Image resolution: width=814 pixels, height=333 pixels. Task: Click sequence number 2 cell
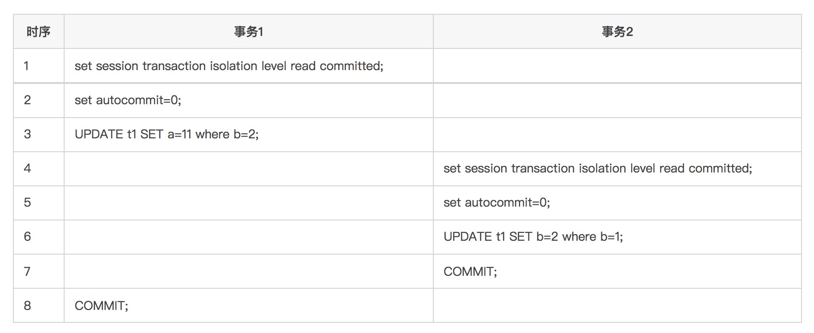(x=27, y=100)
